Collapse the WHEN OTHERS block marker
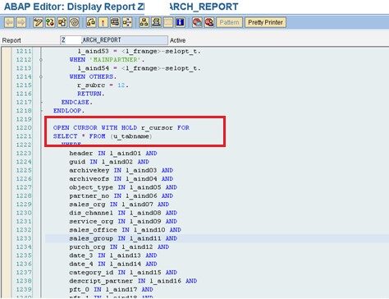 [41, 76]
